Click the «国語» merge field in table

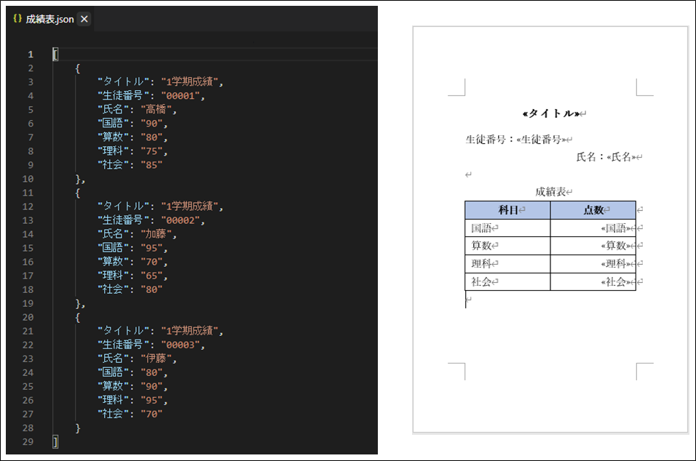pyautogui.click(x=616, y=228)
